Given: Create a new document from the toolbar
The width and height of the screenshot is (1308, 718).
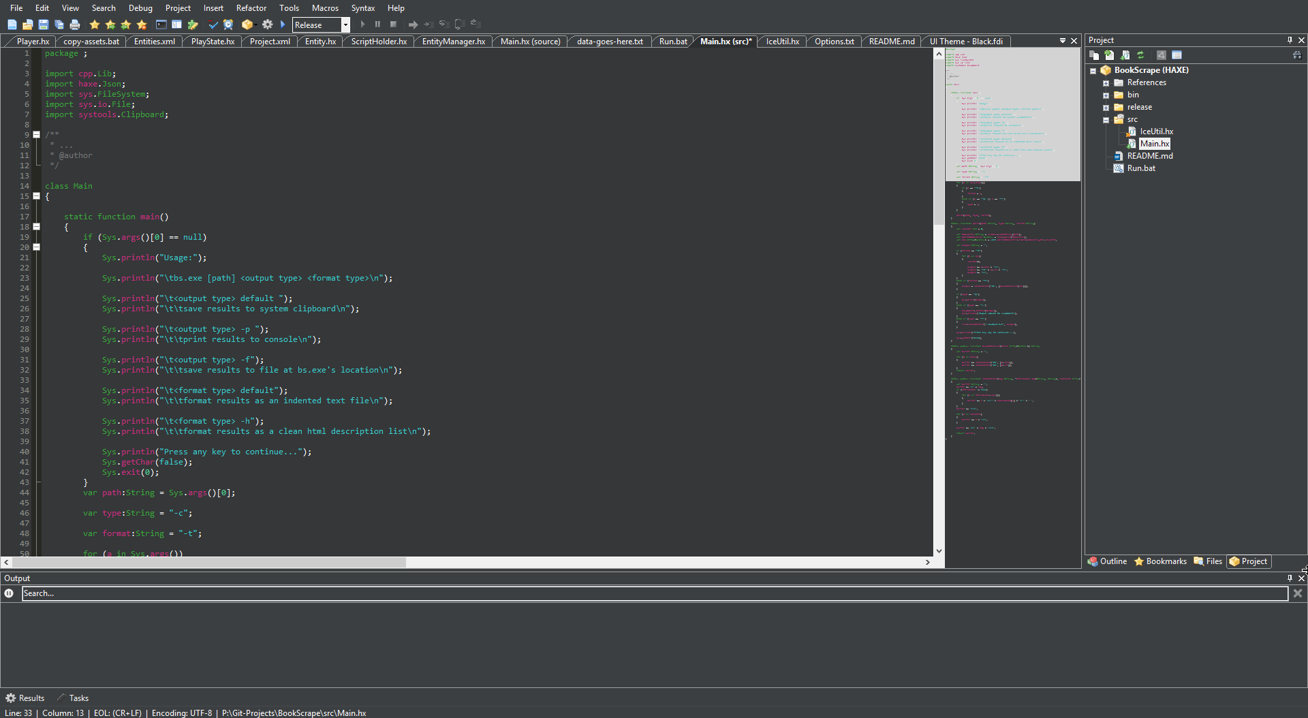Looking at the screenshot, I should pyautogui.click(x=12, y=25).
